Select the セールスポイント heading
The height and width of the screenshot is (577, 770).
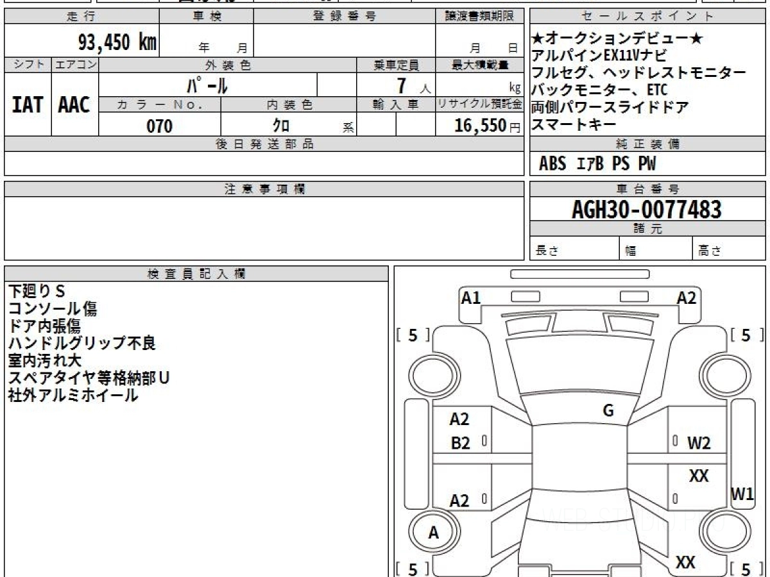click(x=648, y=17)
